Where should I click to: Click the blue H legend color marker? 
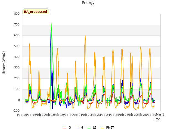pyautogui.click(x=77, y=128)
